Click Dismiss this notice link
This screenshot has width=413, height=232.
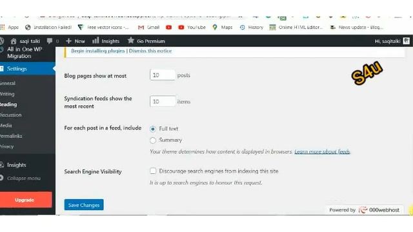click(x=150, y=51)
